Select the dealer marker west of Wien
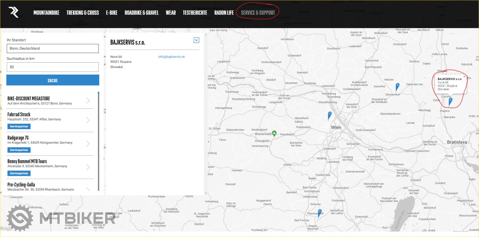 pos(330,115)
